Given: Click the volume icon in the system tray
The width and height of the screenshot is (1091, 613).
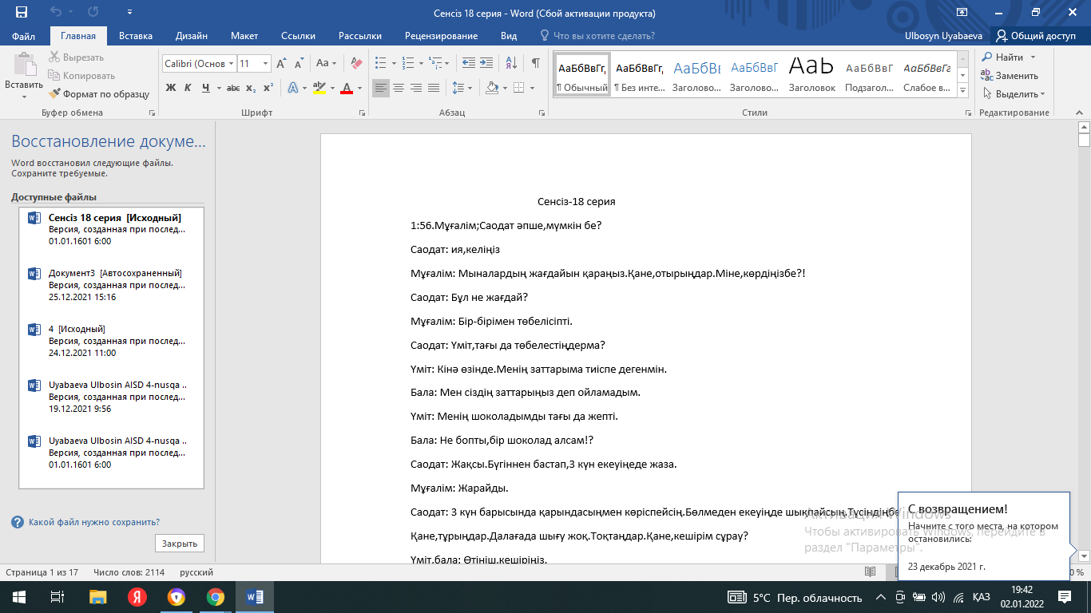Looking at the screenshot, I should pyautogui.click(x=938, y=597).
